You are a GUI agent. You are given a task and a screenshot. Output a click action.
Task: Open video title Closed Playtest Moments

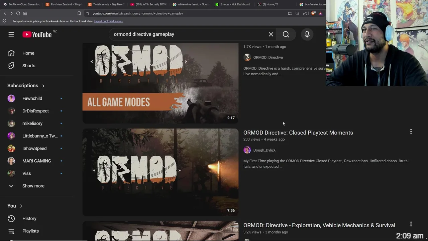click(x=298, y=133)
